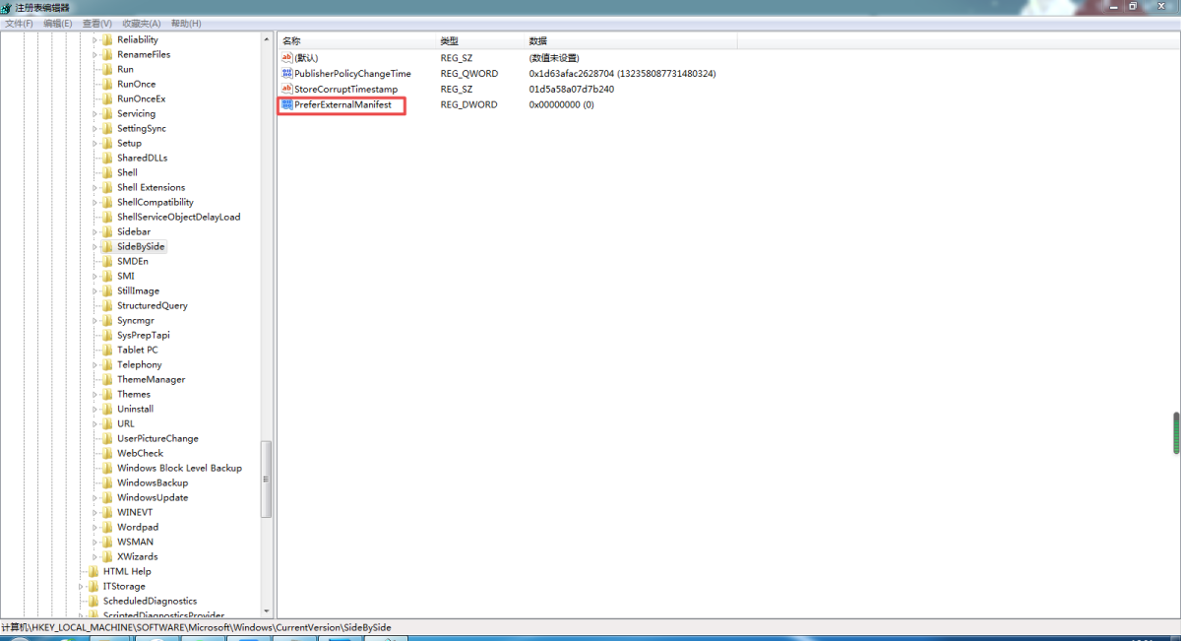Click the 0x00000000 (0) data cell
This screenshot has width=1181, height=641.
point(562,104)
